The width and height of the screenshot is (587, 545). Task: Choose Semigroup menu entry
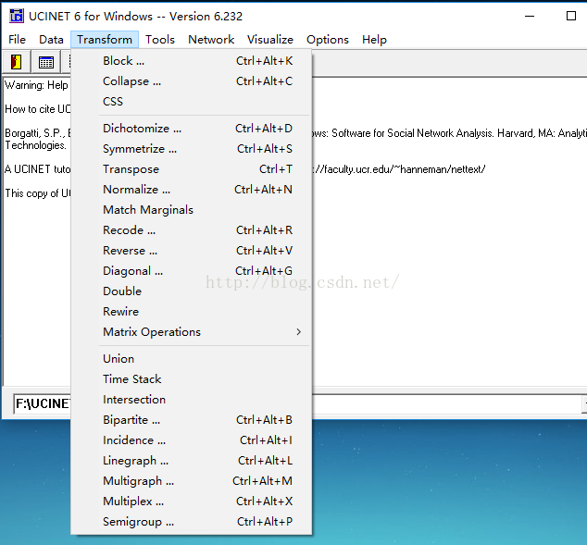coord(191,522)
